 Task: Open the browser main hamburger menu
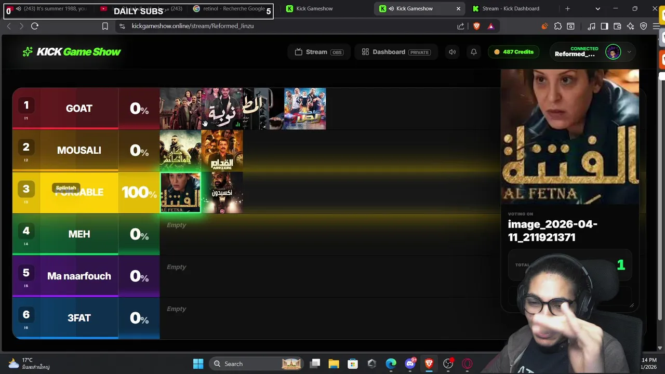656,26
